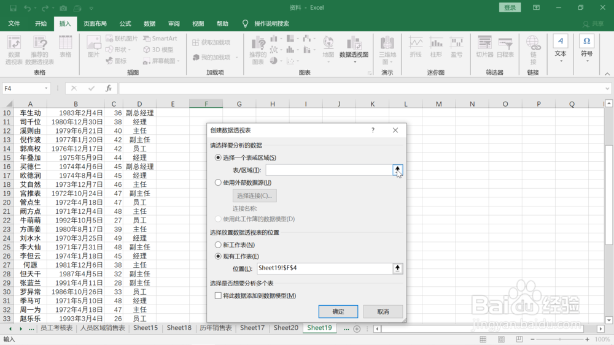Click the Save icon in title bar

tap(14, 8)
